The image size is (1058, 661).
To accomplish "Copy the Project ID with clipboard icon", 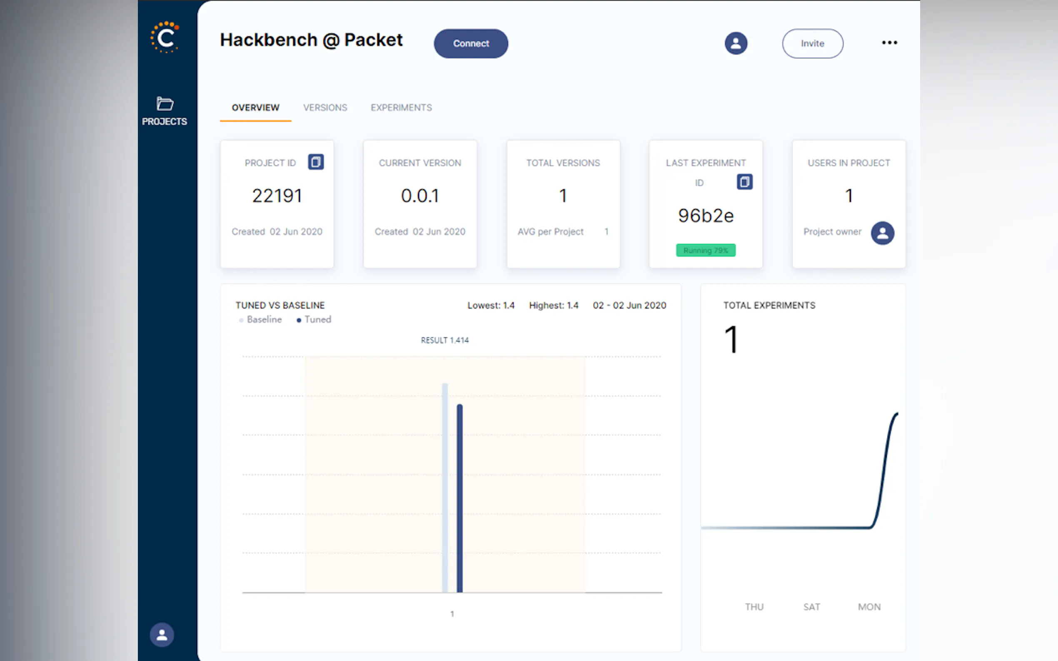I will [x=316, y=162].
